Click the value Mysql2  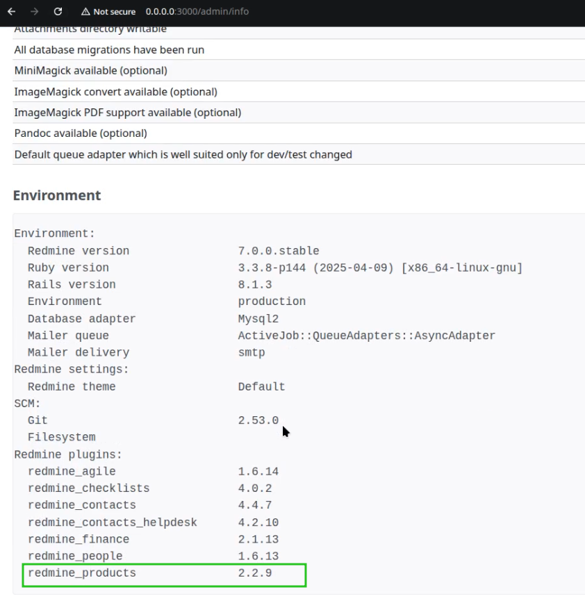pos(258,318)
